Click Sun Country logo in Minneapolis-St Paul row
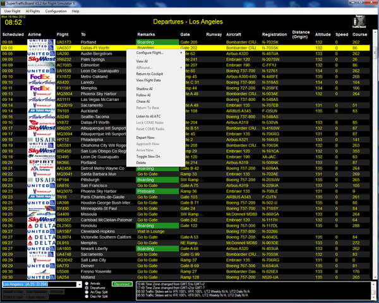Image resolution: width=379 pixels, height=303 pixels. click(41, 208)
